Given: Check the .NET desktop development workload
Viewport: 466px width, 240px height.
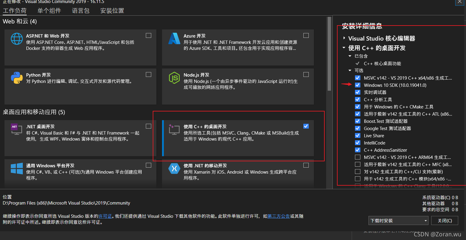Looking at the screenshot, I should coord(149,126).
